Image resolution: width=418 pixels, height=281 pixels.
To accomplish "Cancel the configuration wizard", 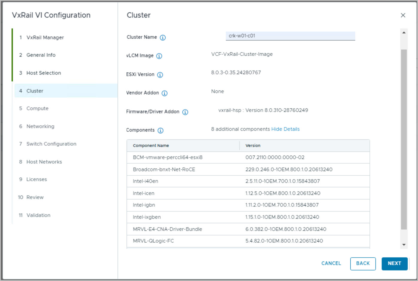I will pos(331,263).
